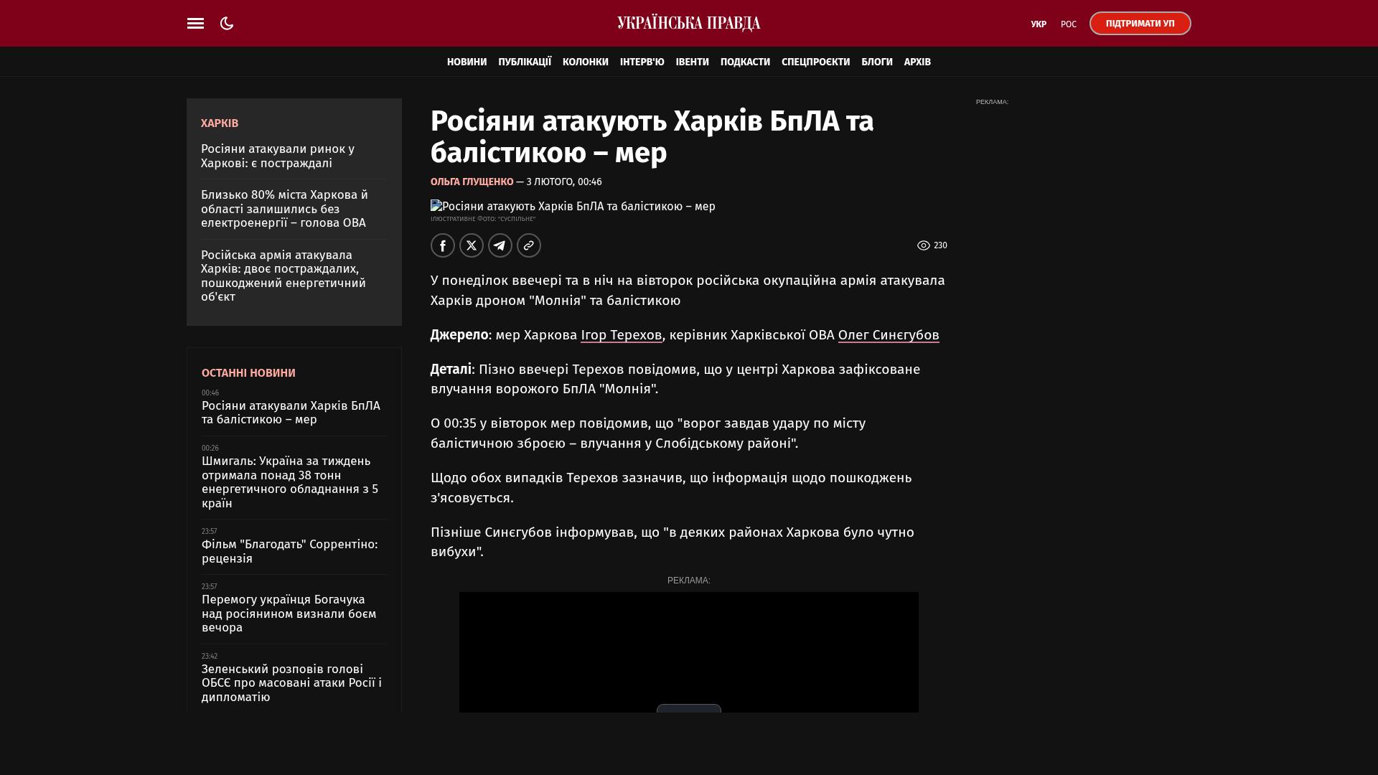Switch language to УКР
The width and height of the screenshot is (1378, 775).
[1039, 24]
